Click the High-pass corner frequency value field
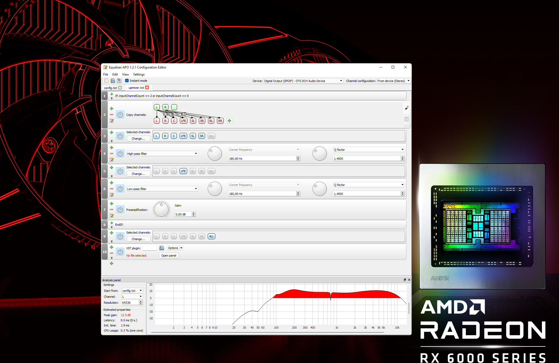This screenshot has height=363, width=559. click(x=262, y=159)
